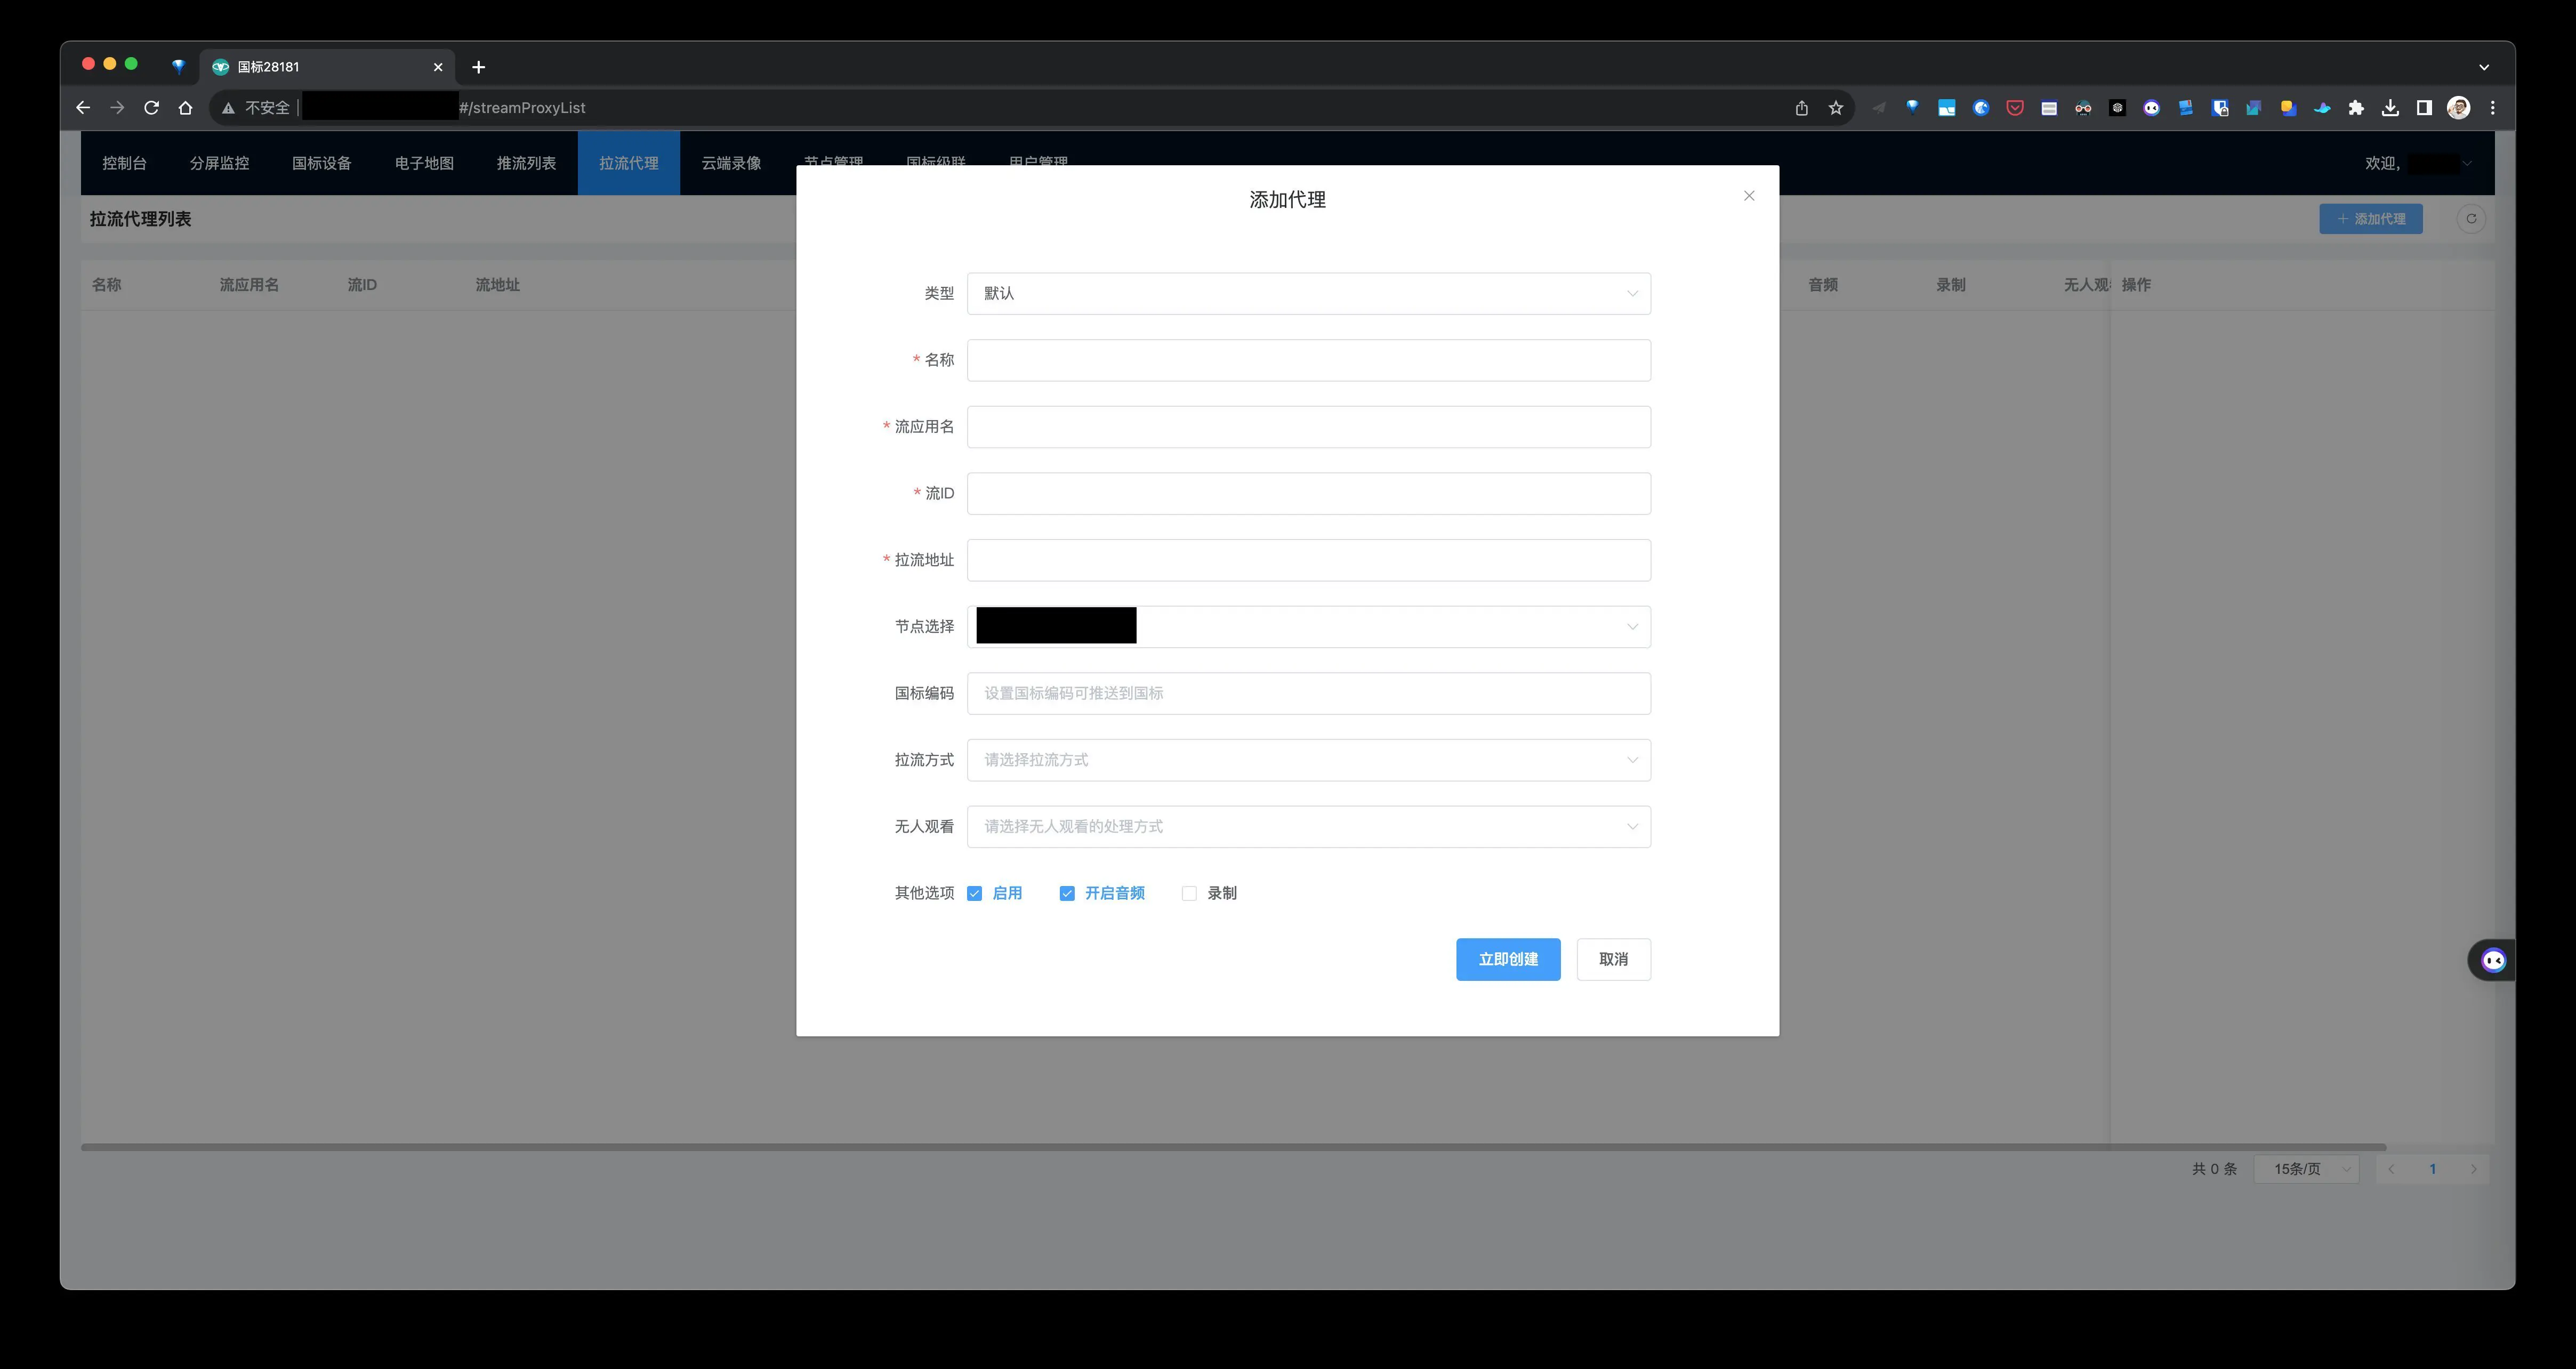Click the share icon in address bar
Image resolution: width=2576 pixels, height=1369 pixels.
pyautogui.click(x=1801, y=108)
